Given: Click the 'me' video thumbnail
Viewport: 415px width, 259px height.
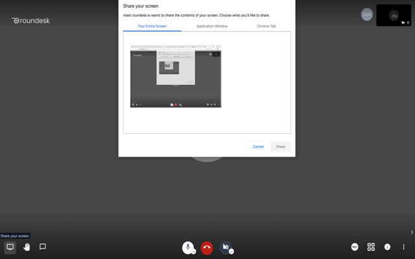Looking at the screenshot, I should 394,15.
